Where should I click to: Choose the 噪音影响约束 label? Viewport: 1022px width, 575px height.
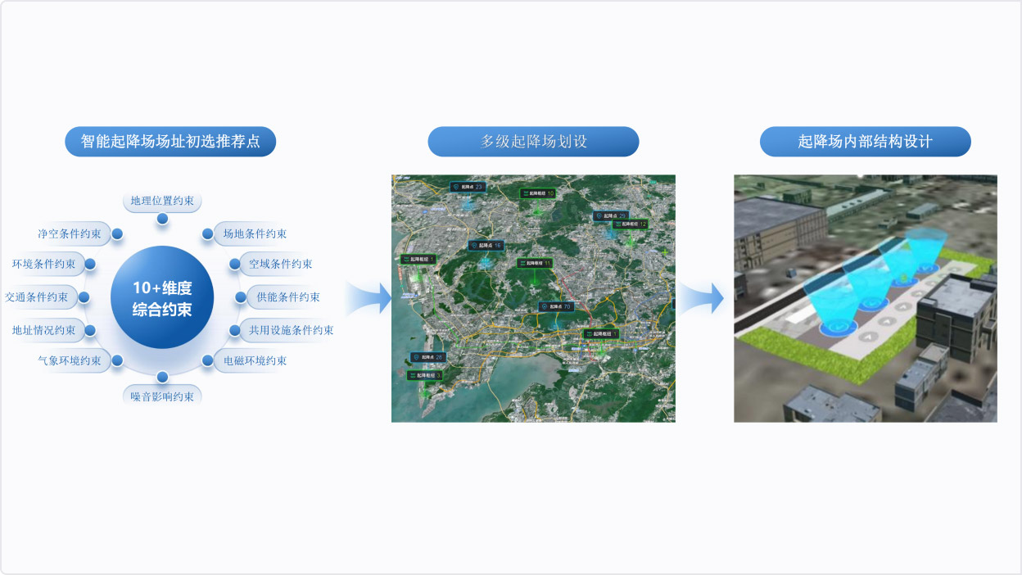click(x=162, y=396)
